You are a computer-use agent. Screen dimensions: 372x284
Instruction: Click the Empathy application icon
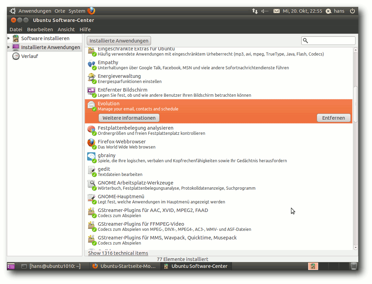coord(91,64)
